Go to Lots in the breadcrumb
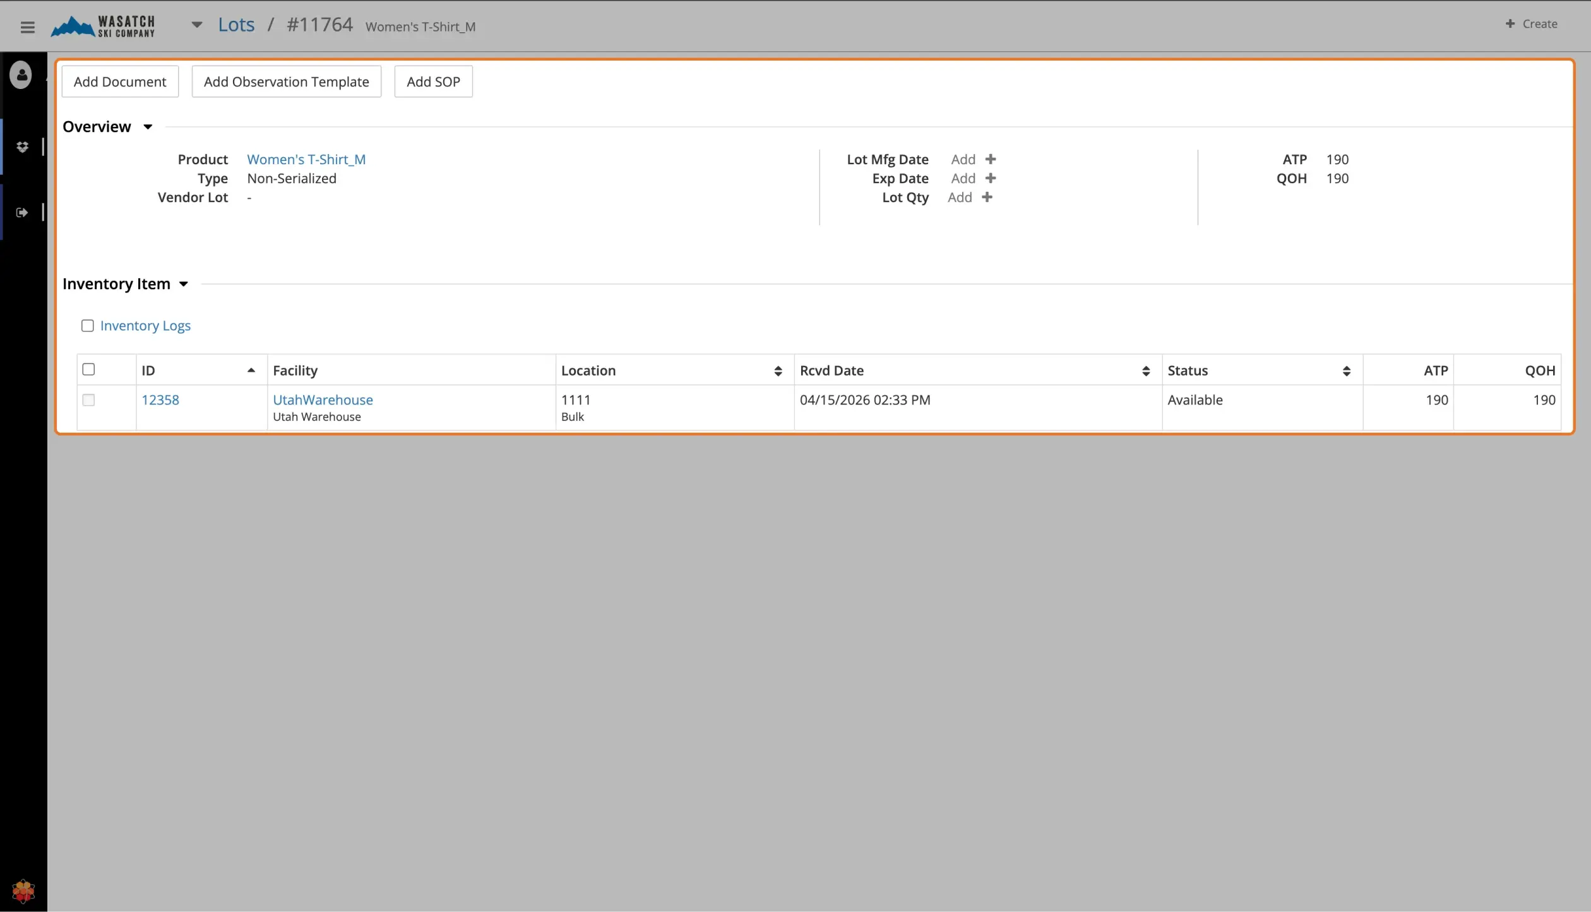 [x=236, y=25]
